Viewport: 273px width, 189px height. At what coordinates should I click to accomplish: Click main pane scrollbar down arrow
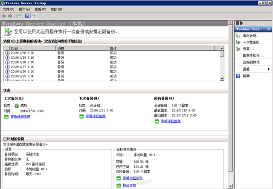click(x=230, y=186)
